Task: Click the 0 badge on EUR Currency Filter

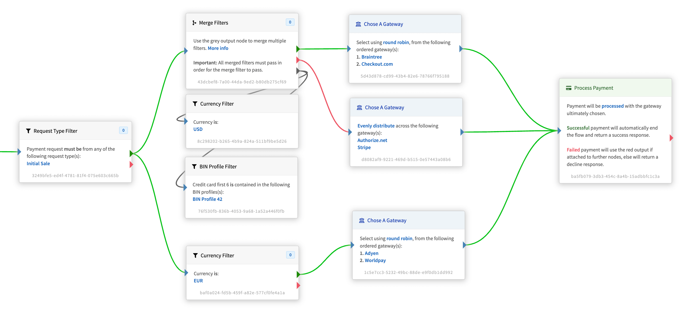Action: 290,255
